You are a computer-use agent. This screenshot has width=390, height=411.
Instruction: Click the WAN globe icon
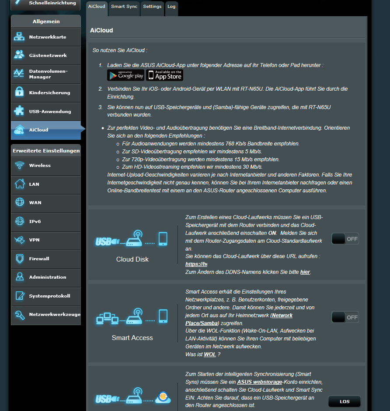coord(20,202)
